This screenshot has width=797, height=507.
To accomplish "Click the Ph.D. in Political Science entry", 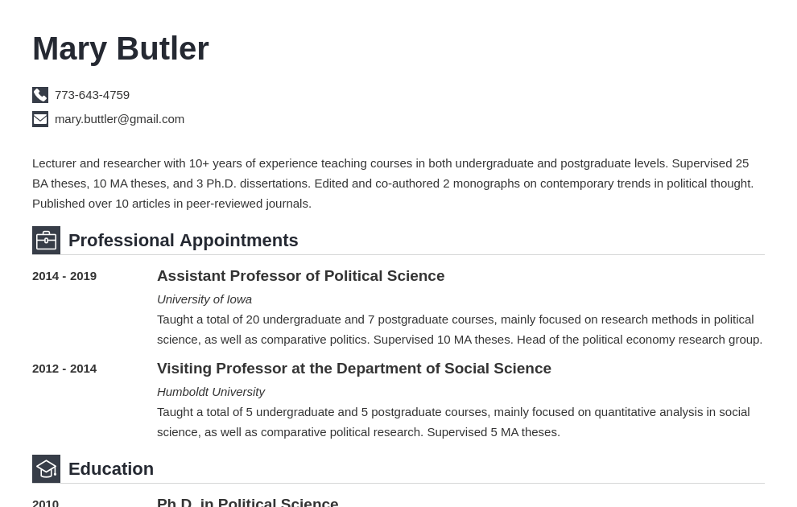I will tap(247, 502).
